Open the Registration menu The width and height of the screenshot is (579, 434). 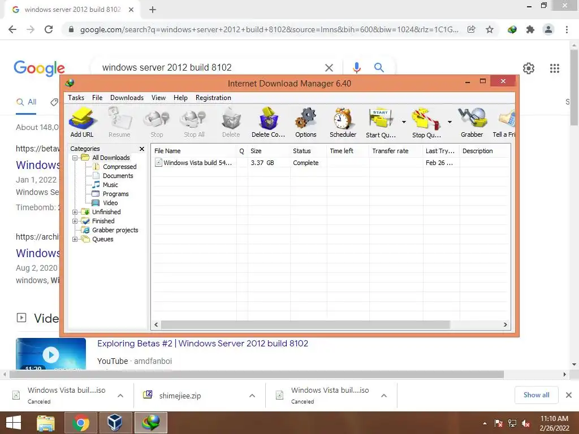click(x=213, y=98)
